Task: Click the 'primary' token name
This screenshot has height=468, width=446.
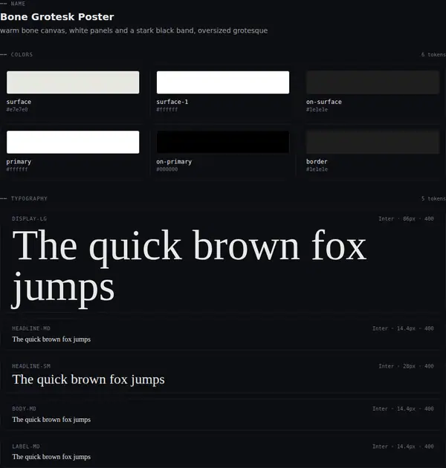Action: 19,162
